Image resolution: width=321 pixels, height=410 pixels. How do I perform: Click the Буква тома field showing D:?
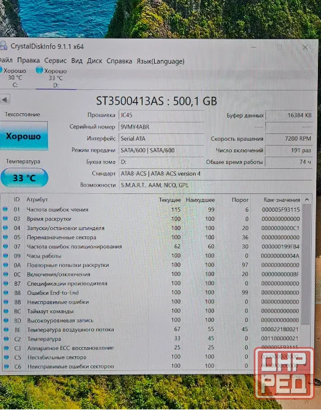pyautogui.click(x=161, y=162)
